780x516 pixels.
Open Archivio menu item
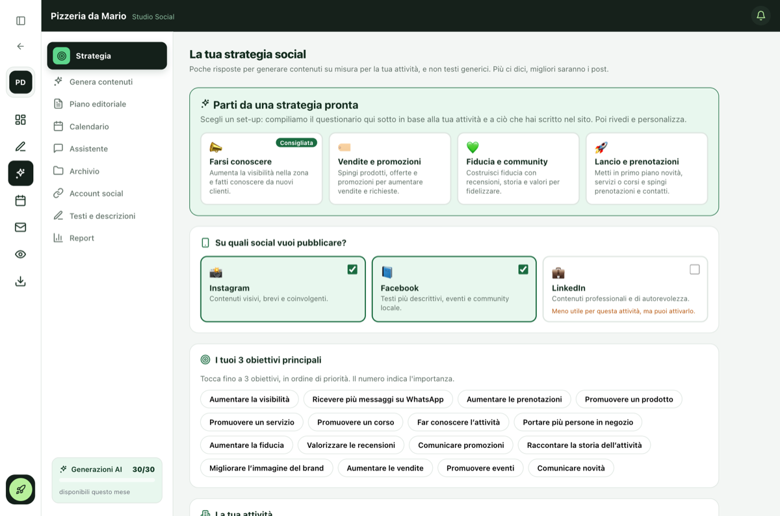107,171
